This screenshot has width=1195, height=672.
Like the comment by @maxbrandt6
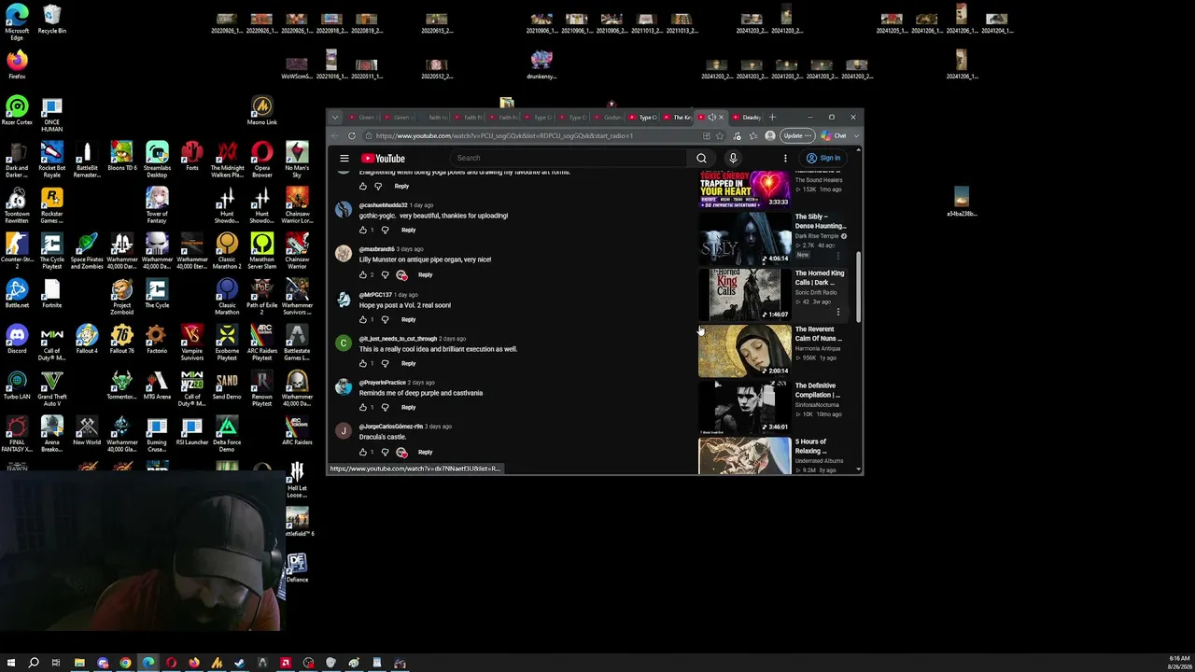click(x=363, y=274)
